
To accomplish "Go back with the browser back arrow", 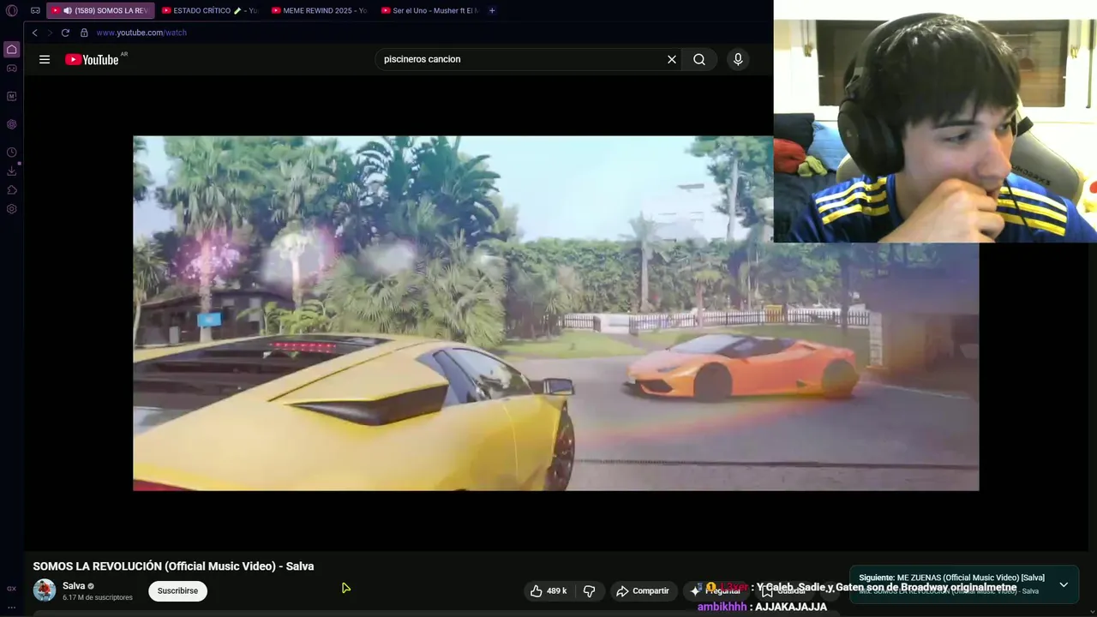I will 34,33.
